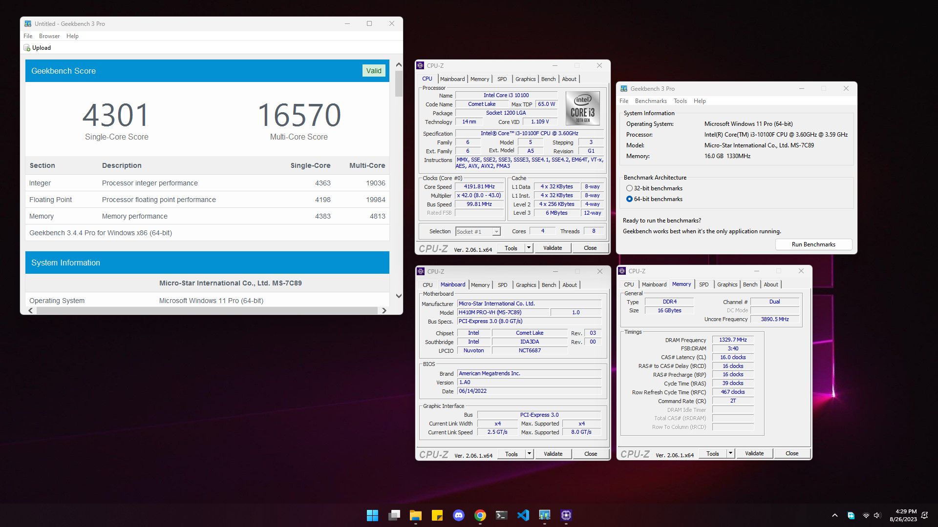Click the CPU-Z Memory window's title icon
The image size is (938, 527).
622,271
